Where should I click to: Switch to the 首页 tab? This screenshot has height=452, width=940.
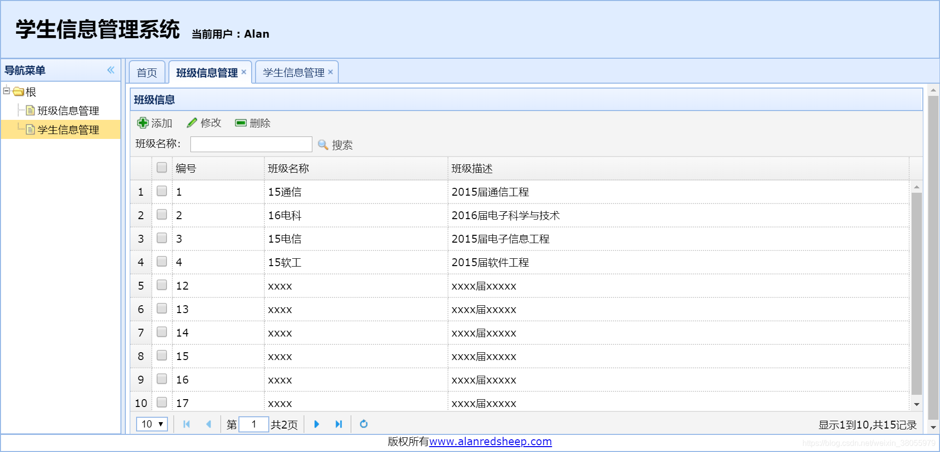click(x=147, y=72)
